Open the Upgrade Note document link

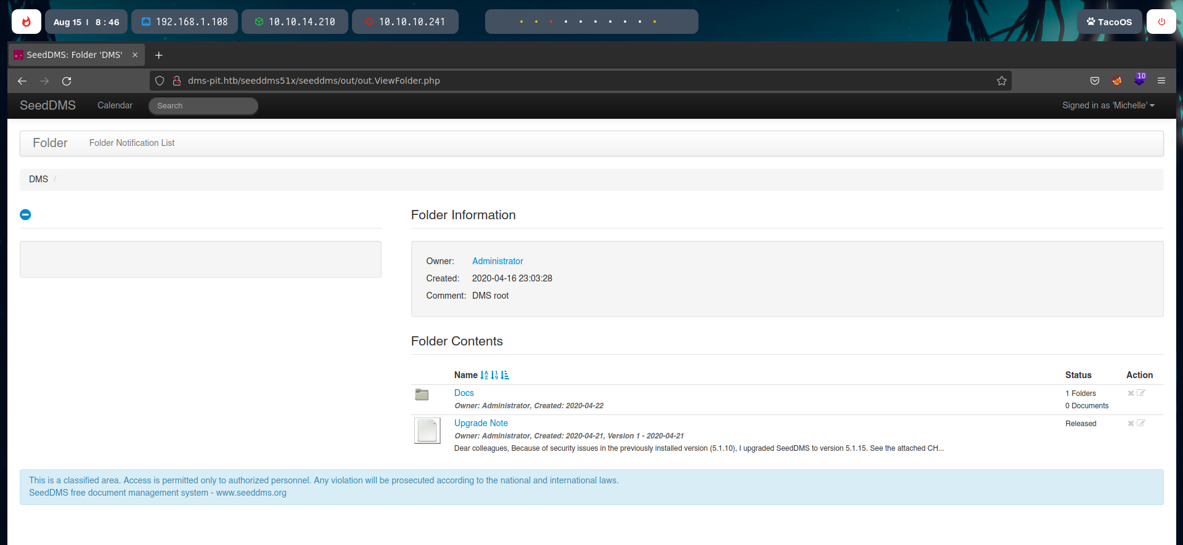coord(481,423)
